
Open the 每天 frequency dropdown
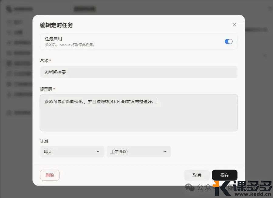coord(72,152)
